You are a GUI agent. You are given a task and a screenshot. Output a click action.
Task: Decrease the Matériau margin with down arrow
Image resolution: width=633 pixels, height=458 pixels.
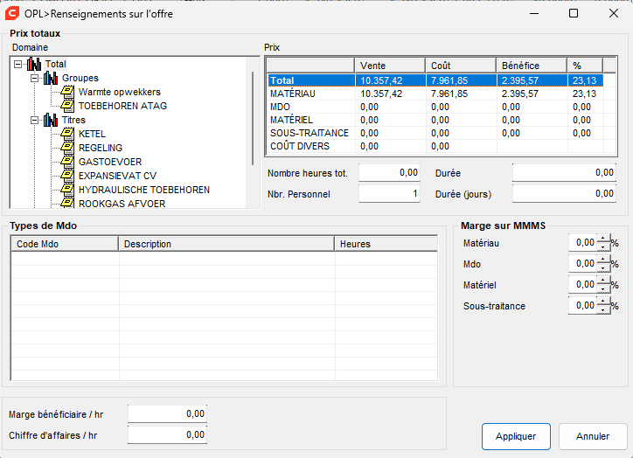coord(603,246)
